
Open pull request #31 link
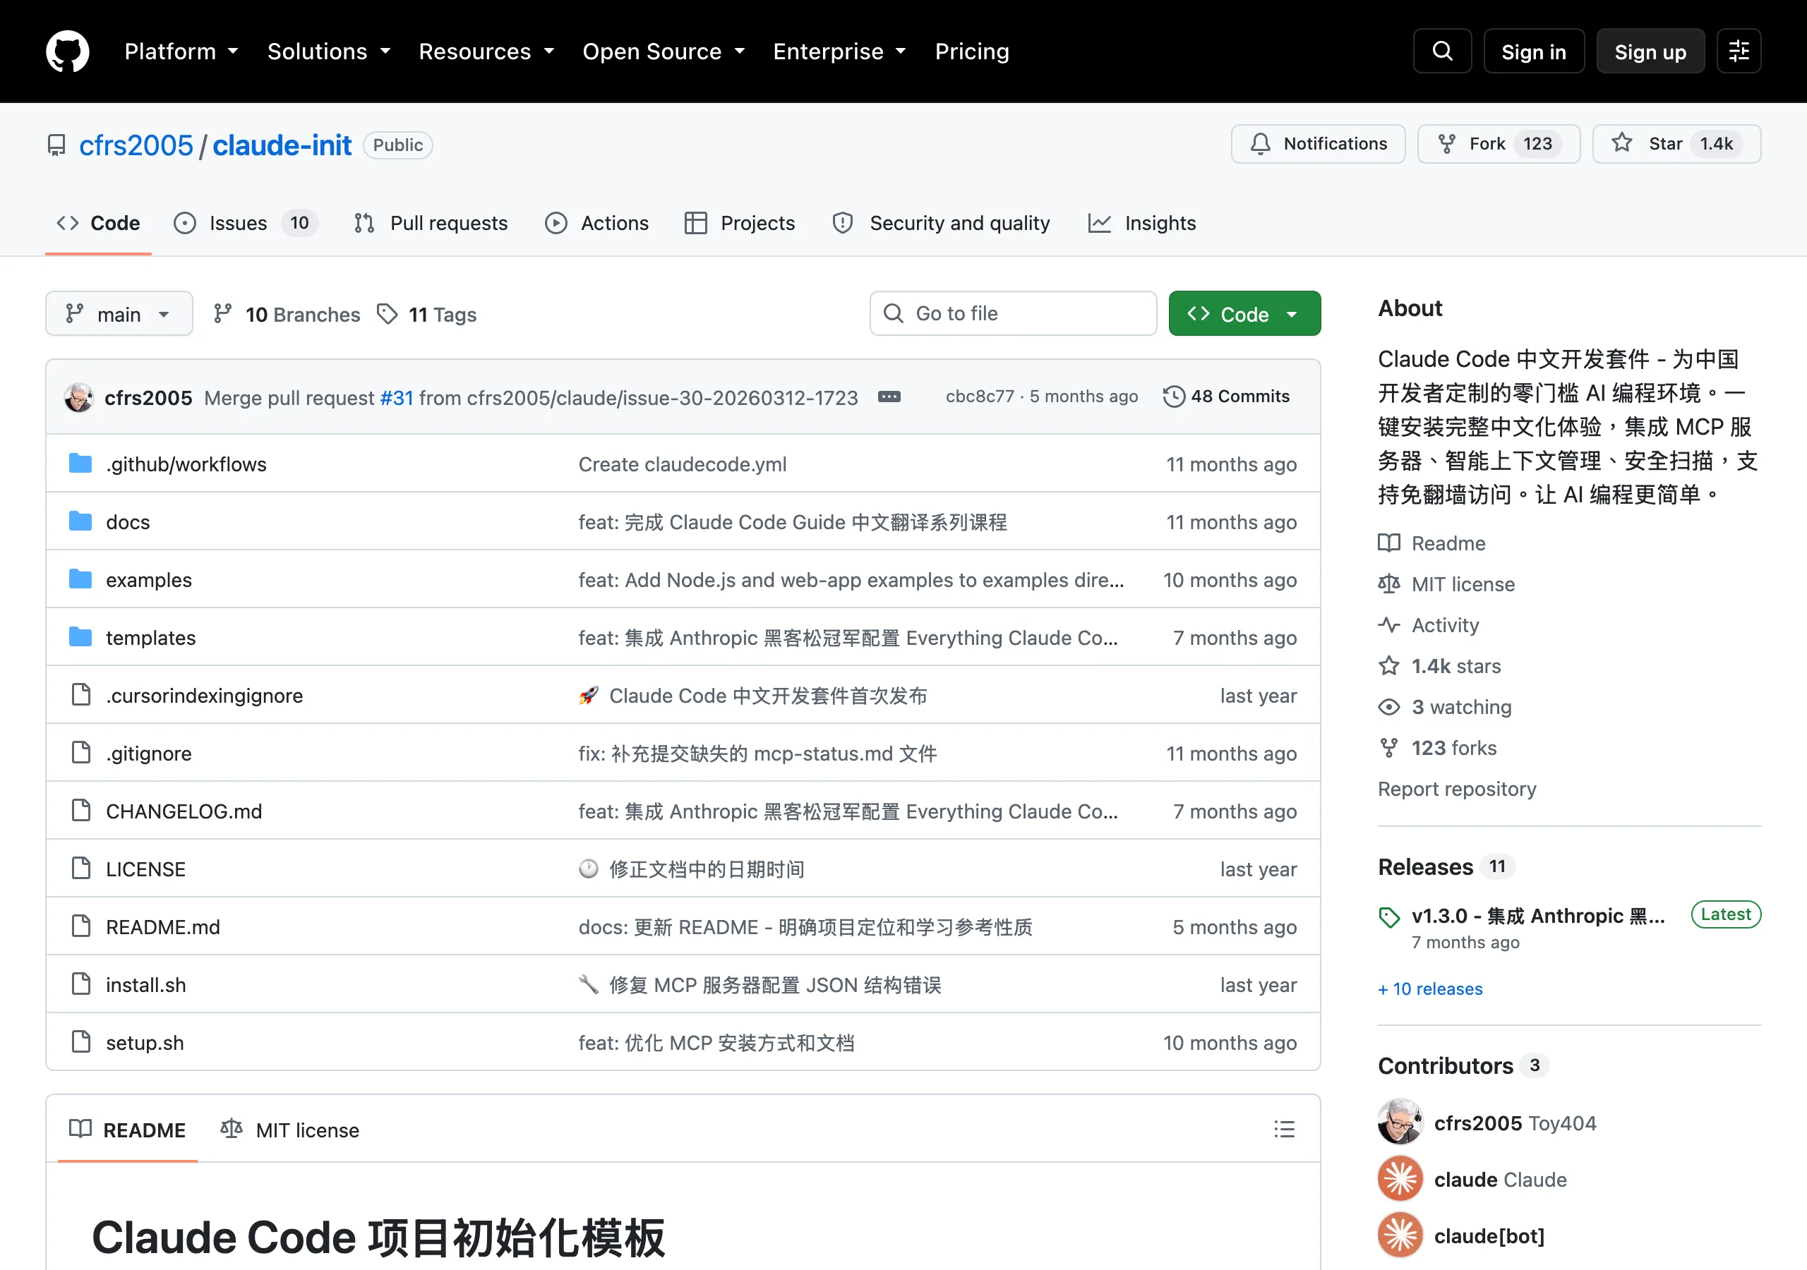pyautogui.click(x=396, y=397)
